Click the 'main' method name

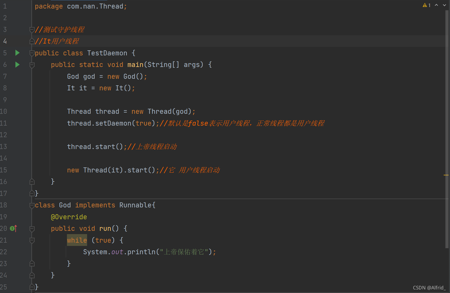[135, 65]
